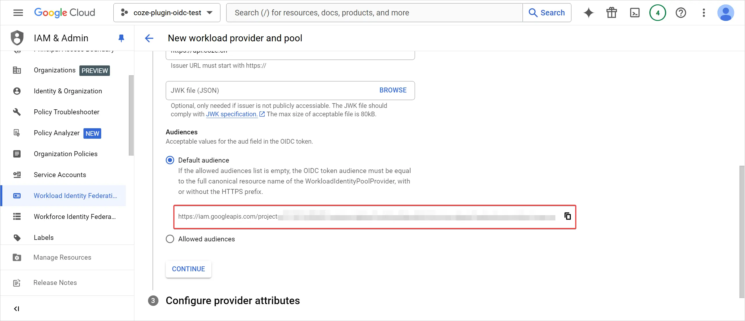Open notifications badge showing 4
The width and height of the screenshot is (745, 321).
(x=657, y=13)
